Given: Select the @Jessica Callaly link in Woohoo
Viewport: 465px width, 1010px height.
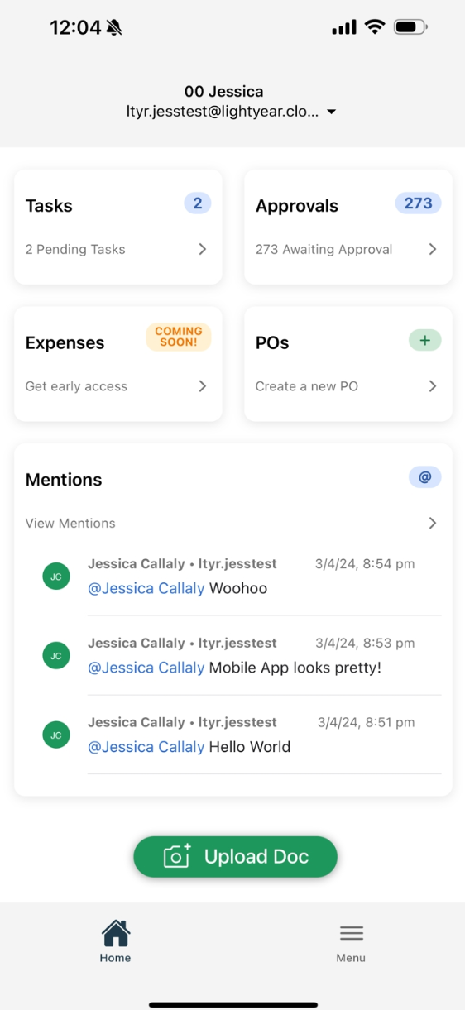Looking at the screenshot, I should (146, 588).
